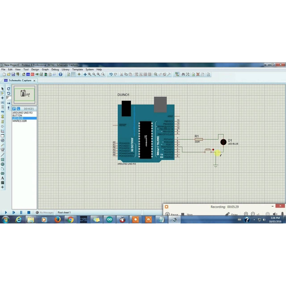Select the 2D Graphics Line tool
Viewport: 286px width, 286px height.
click(3, 155)
